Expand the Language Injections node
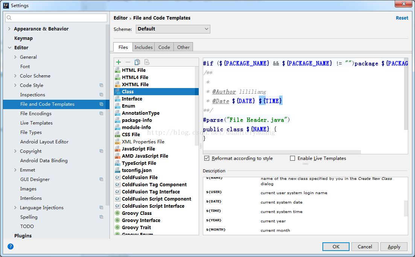 point(15,207)
